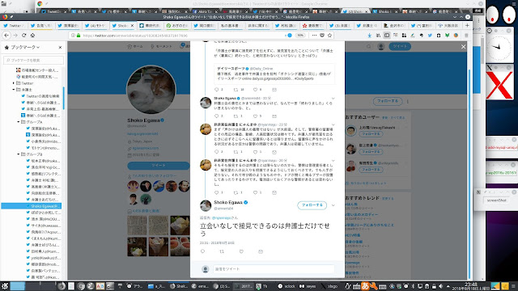518x291 pixels.
Task: Open dropdown arrow beside tweet follow button
Action: [333, 205]
